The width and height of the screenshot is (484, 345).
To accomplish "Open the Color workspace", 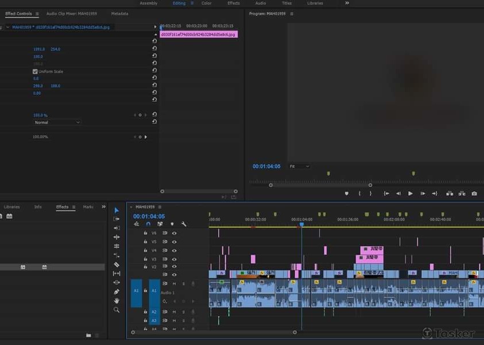I will point(206,3).
